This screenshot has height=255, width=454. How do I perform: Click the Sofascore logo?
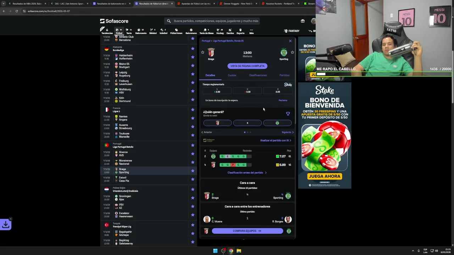tap(114, 21)
